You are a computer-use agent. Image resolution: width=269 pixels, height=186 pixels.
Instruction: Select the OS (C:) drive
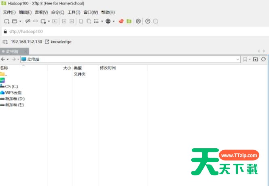pyautogui.click(x=9, y=86)
